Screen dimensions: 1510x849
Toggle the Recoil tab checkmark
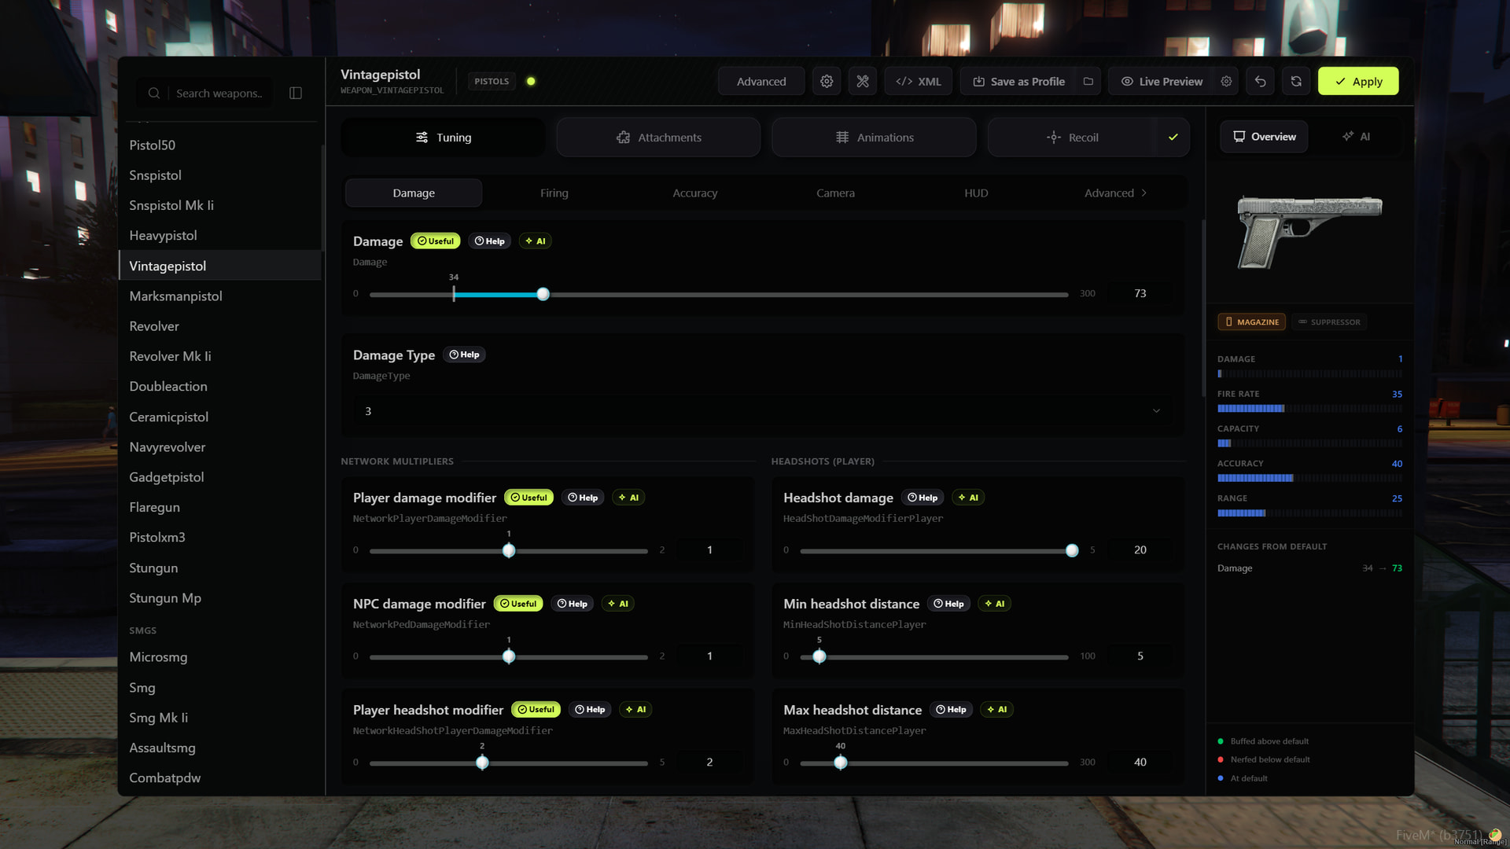[1173, 137]
